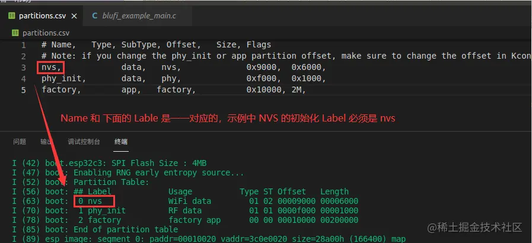This screenshot has height=243, width=532.
Task: Click the partitions.csv breadcrumb entry
Action: (46, 33)
